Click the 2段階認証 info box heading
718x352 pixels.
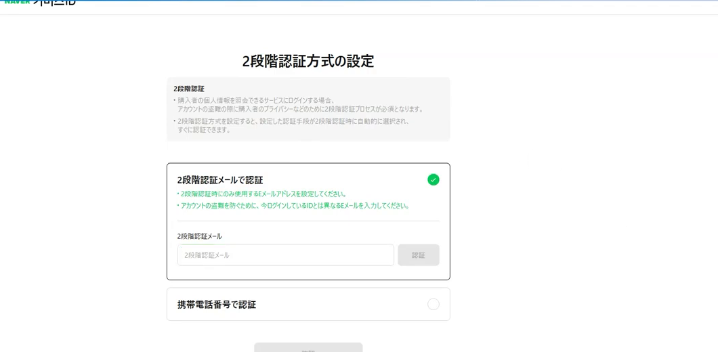[189, 89]
